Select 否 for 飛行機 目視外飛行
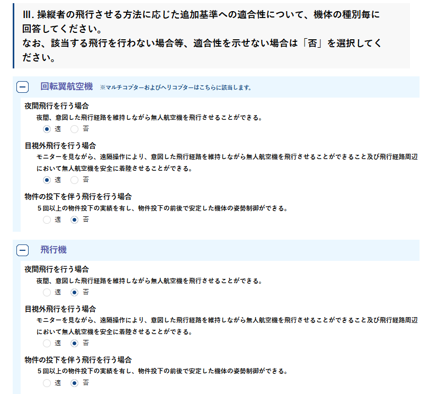Screen dimensions: 428x394 (75, 343)
